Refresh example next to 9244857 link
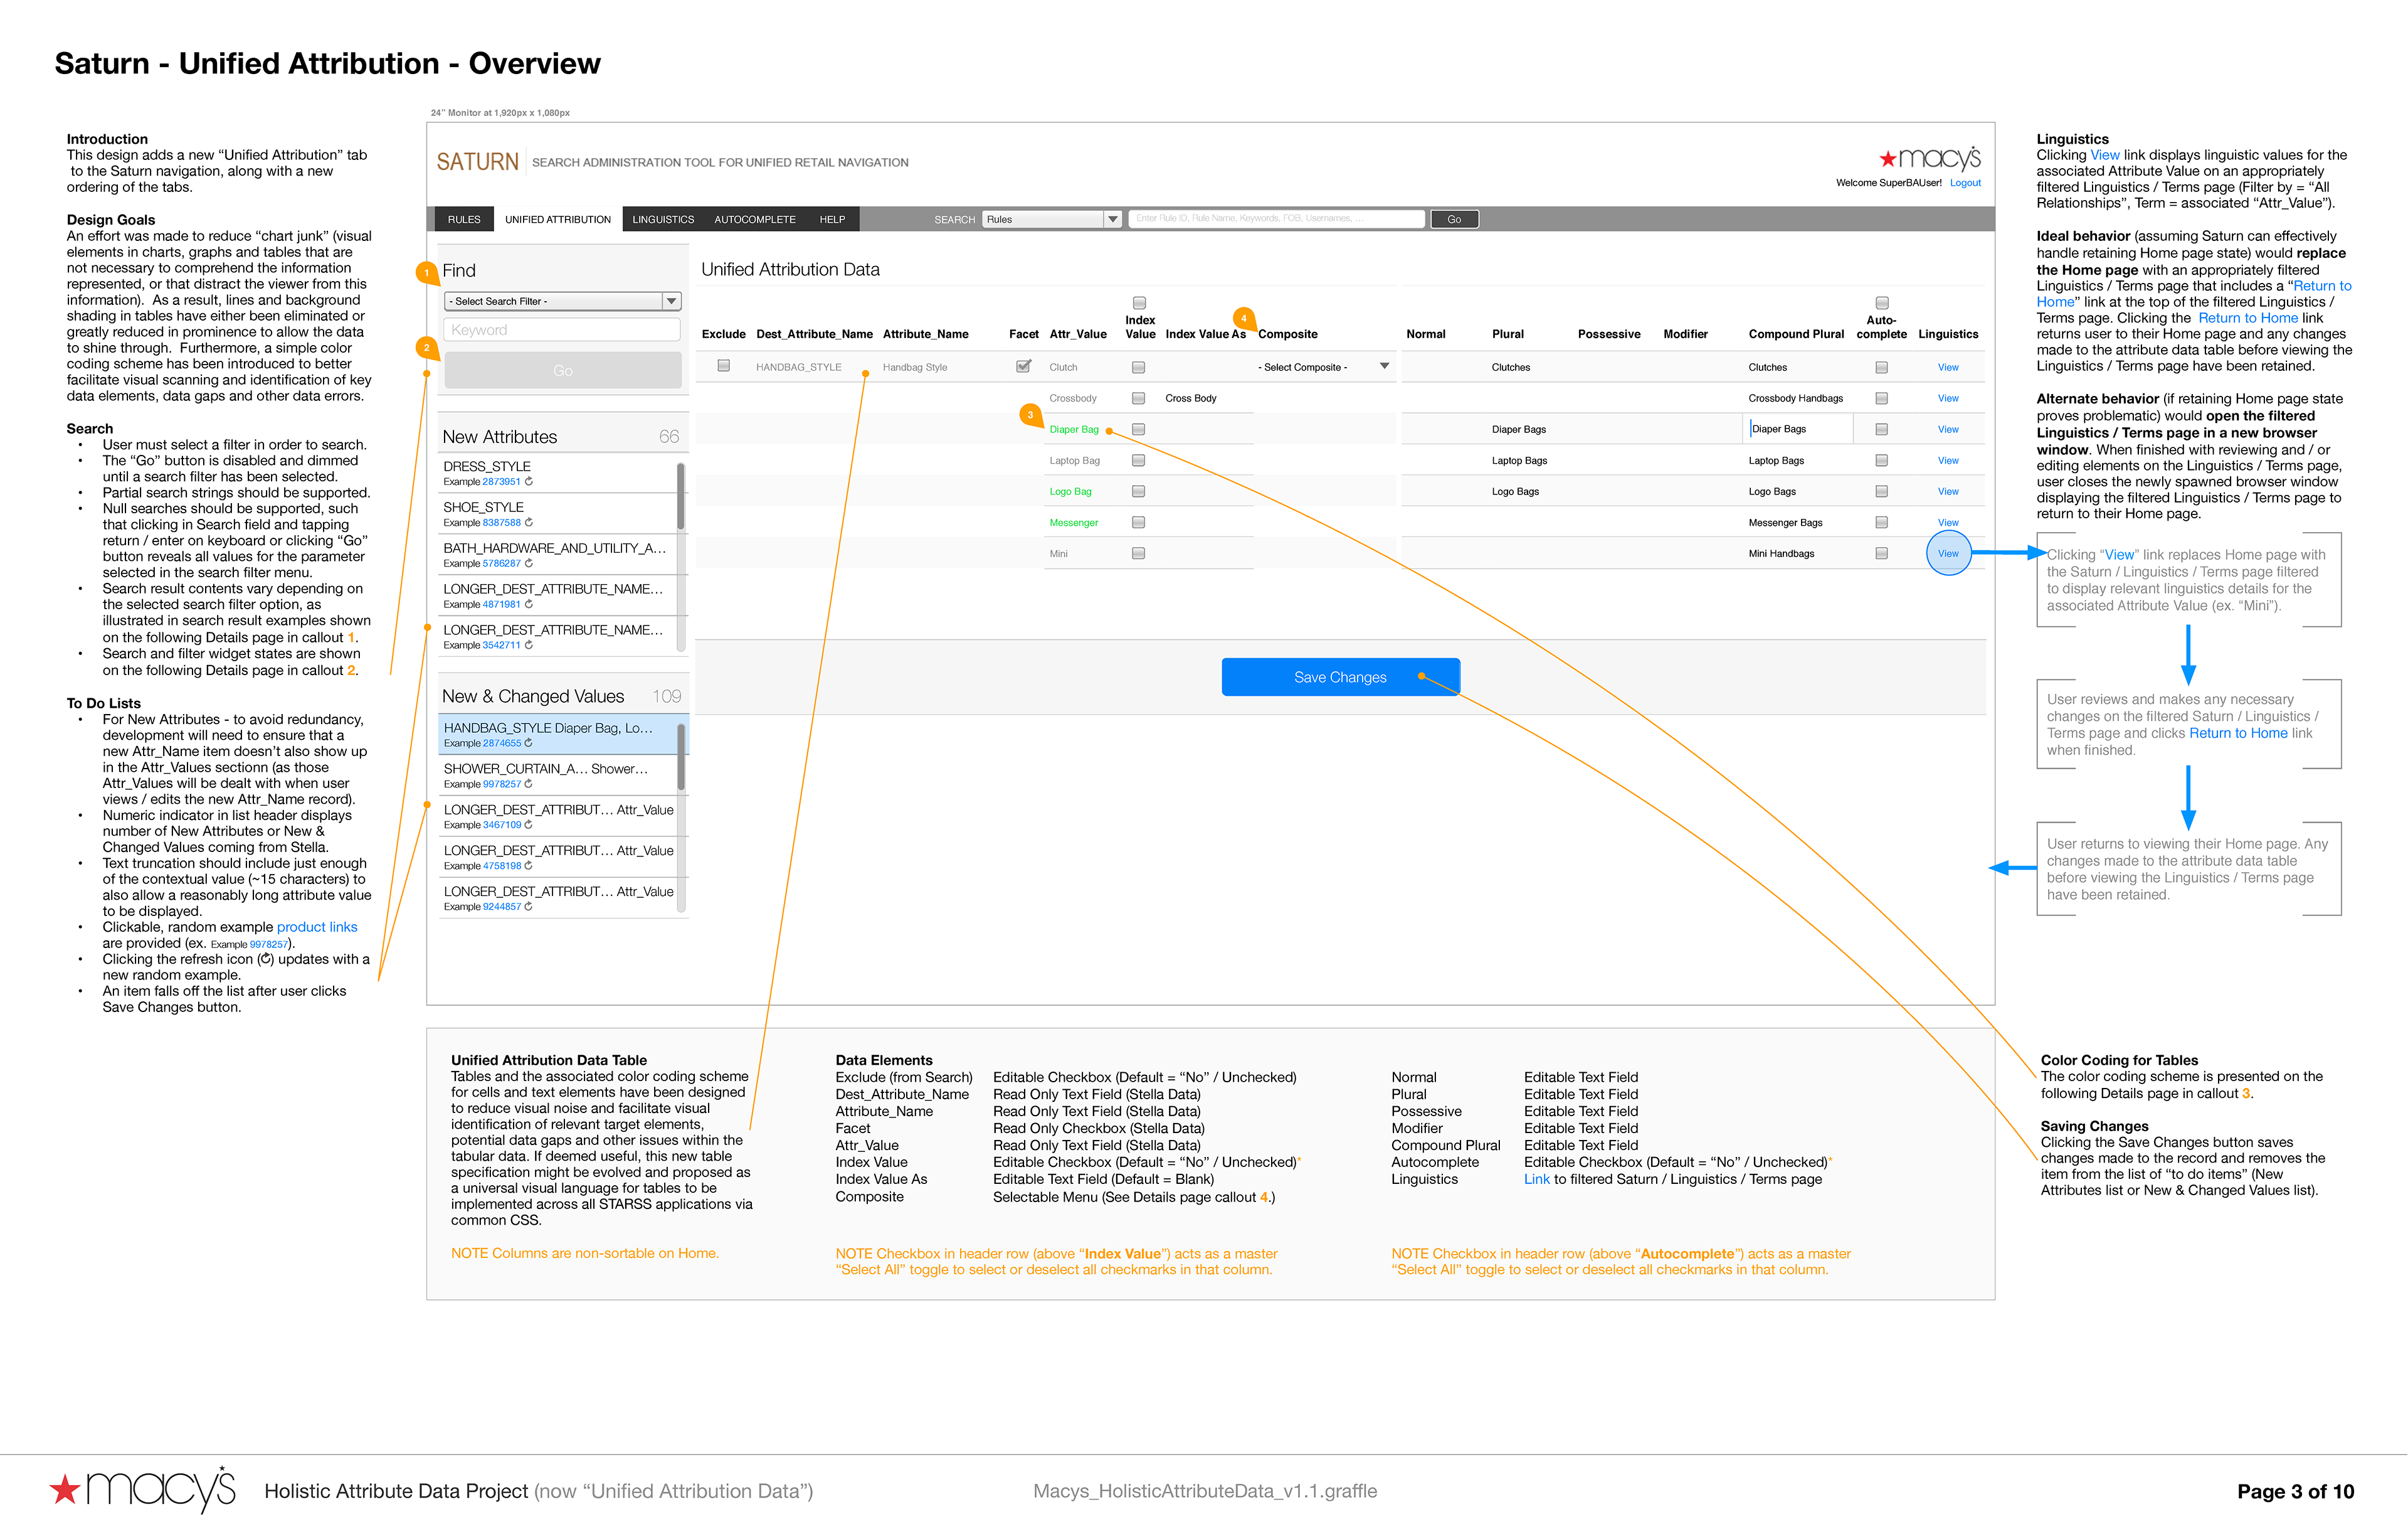This screenshot has height=1524, width=2408. (529, 907)
